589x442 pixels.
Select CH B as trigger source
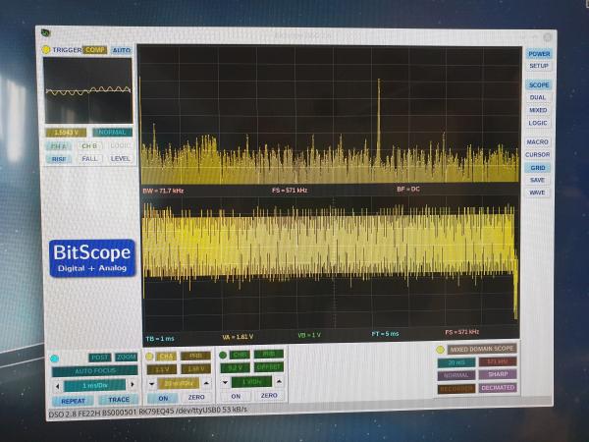coord(89,145)
